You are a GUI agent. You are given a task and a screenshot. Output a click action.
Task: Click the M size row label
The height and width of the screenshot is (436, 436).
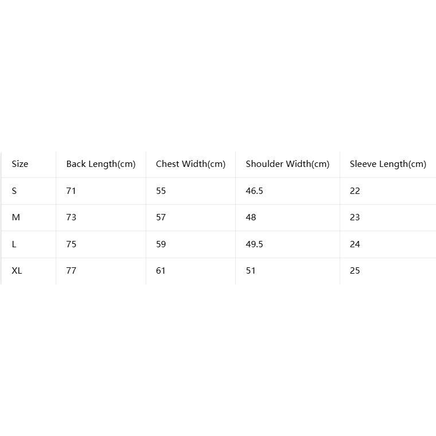coord(16,217)
